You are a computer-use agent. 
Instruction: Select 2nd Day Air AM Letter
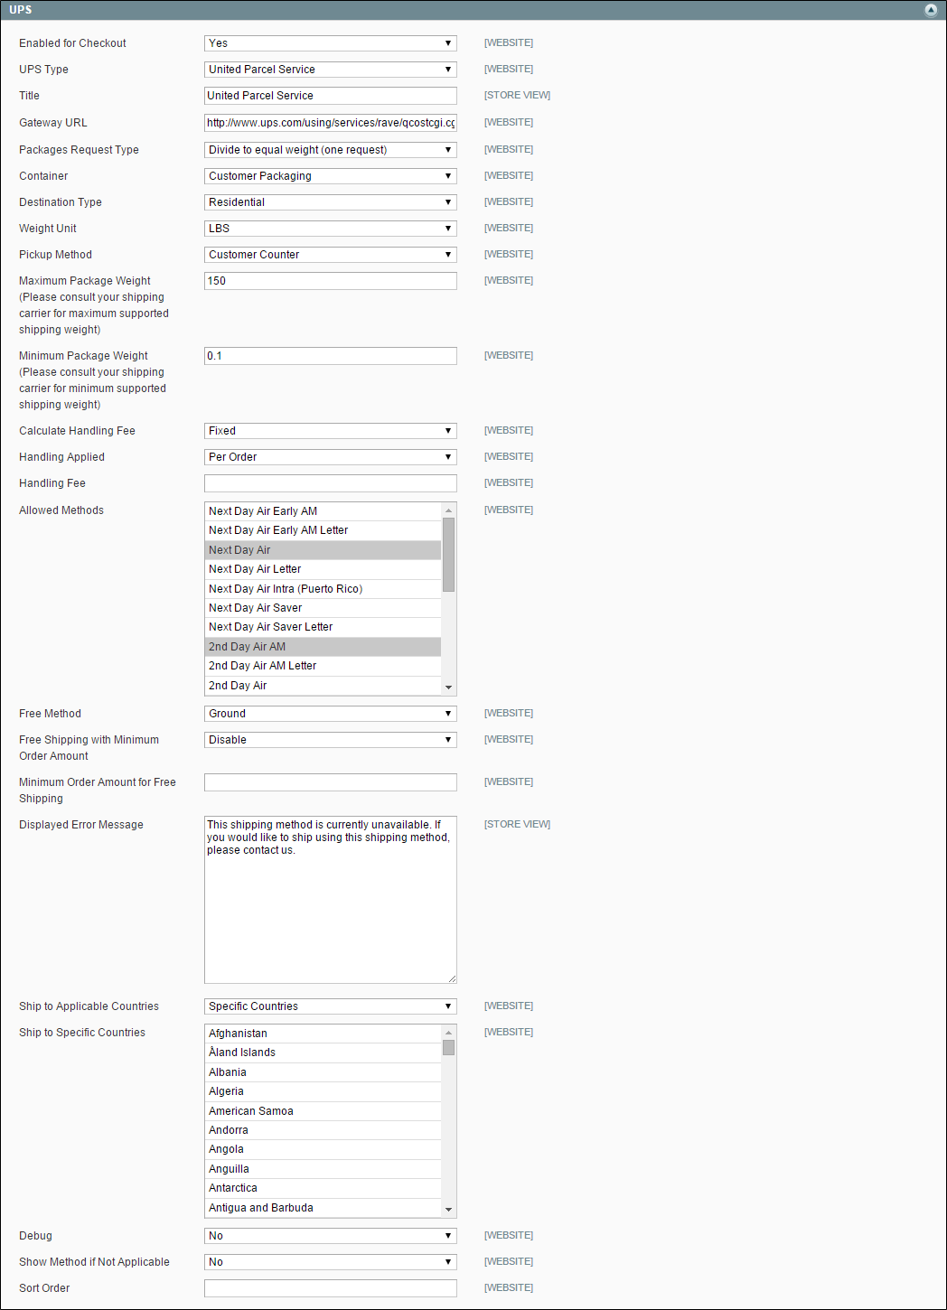pyautogui.click(x=323, y=666)
